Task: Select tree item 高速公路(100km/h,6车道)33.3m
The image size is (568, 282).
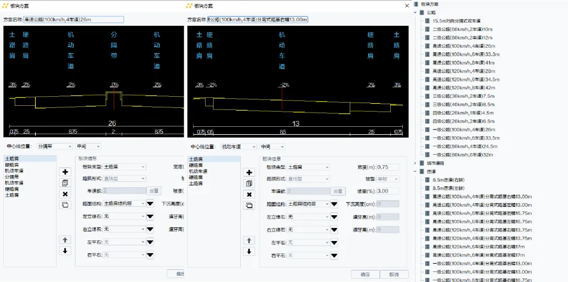Action: [466, 54]
